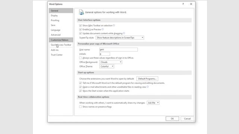Switch to the Display category
Screen dimensions: 239x134
pyautogui.click(x=61, y=16)
